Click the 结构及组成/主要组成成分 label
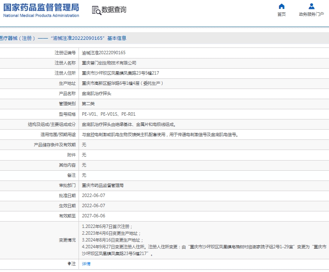 pyautogui.click(x=52, y=125)
